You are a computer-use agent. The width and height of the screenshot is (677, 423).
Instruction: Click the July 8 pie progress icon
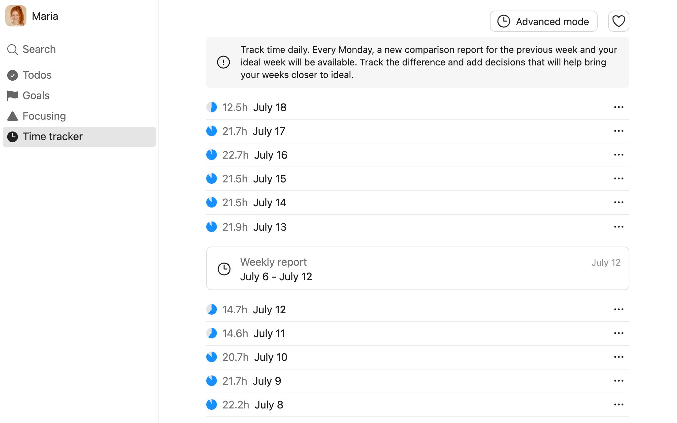tap(212, 404)
